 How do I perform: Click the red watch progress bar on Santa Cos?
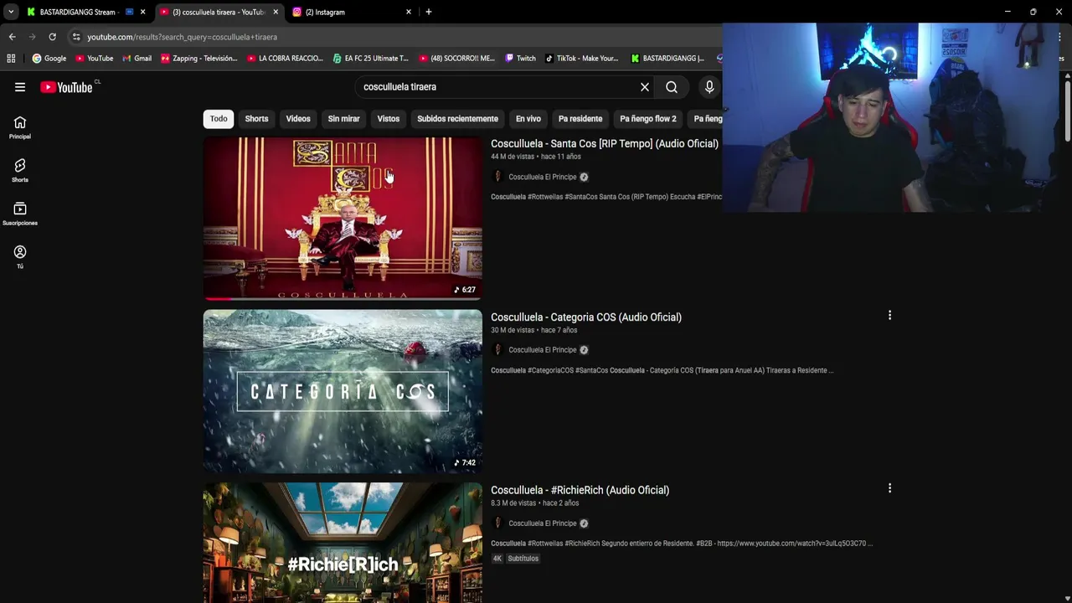pos(219,298)
